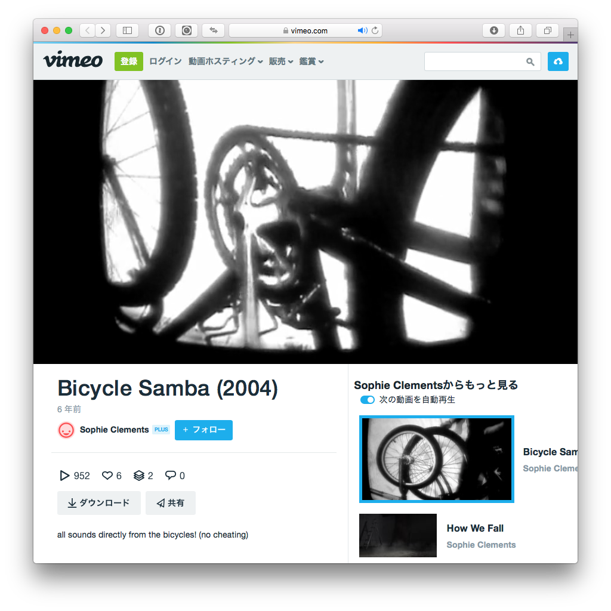This screenshot has height=611, width=611.
Task: Open the How We Fall thumbnail
Action: (x=398, y=535)
